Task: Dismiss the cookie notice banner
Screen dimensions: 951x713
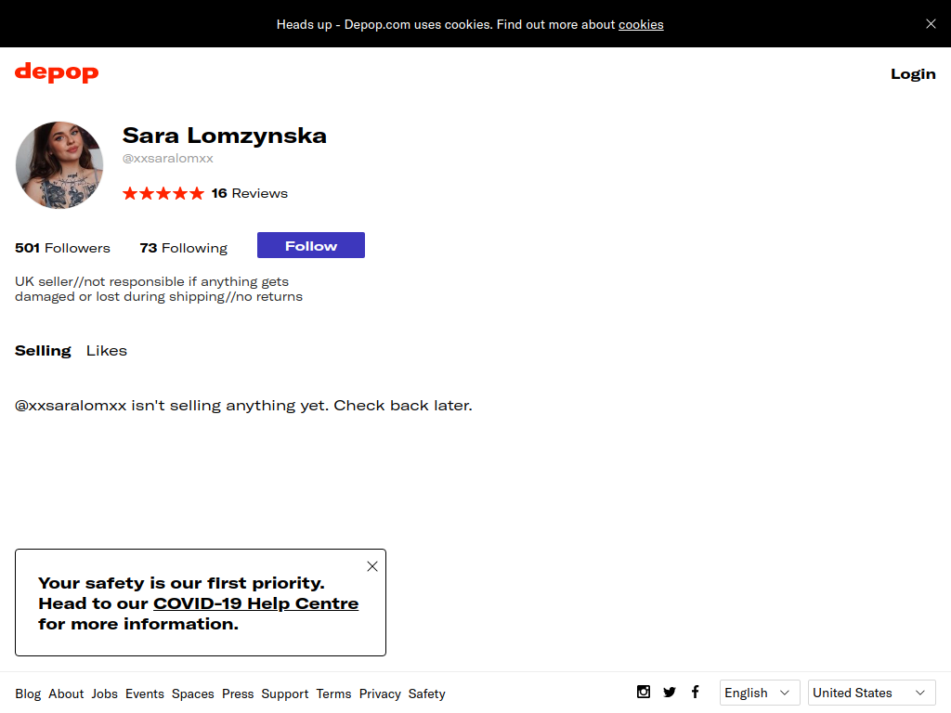Action: click(x=931, y=23)
